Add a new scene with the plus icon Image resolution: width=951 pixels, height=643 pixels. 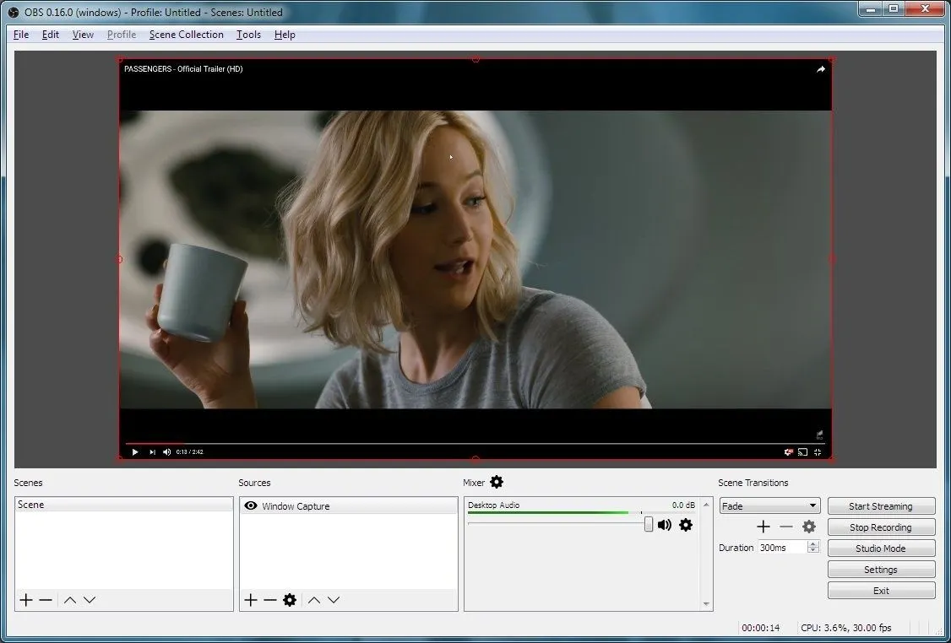click(26, 599)
